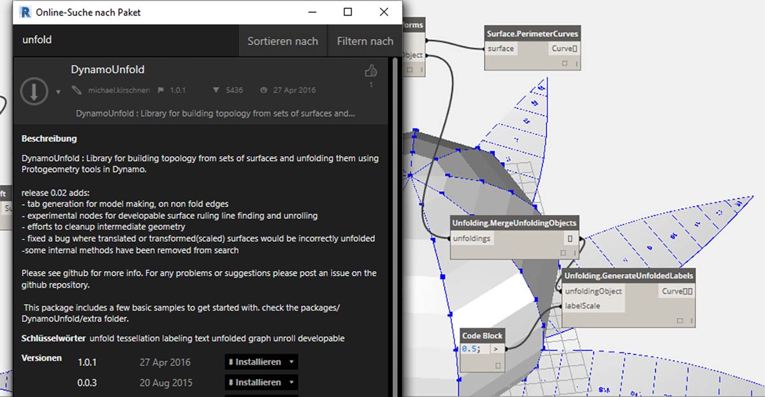765x397 pixels.
Task: Toggle preview square on the Code Block node
Action: click(x=497, y=365)
